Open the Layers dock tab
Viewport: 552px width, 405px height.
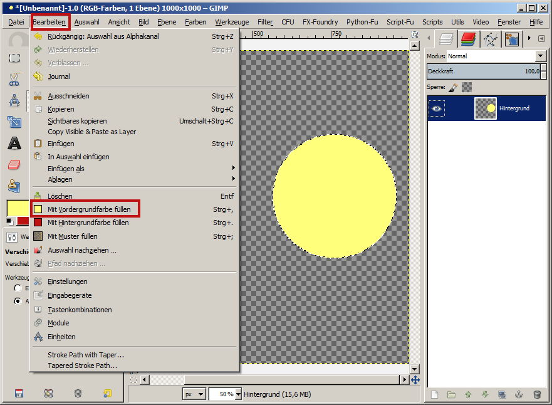click(446, 39)
